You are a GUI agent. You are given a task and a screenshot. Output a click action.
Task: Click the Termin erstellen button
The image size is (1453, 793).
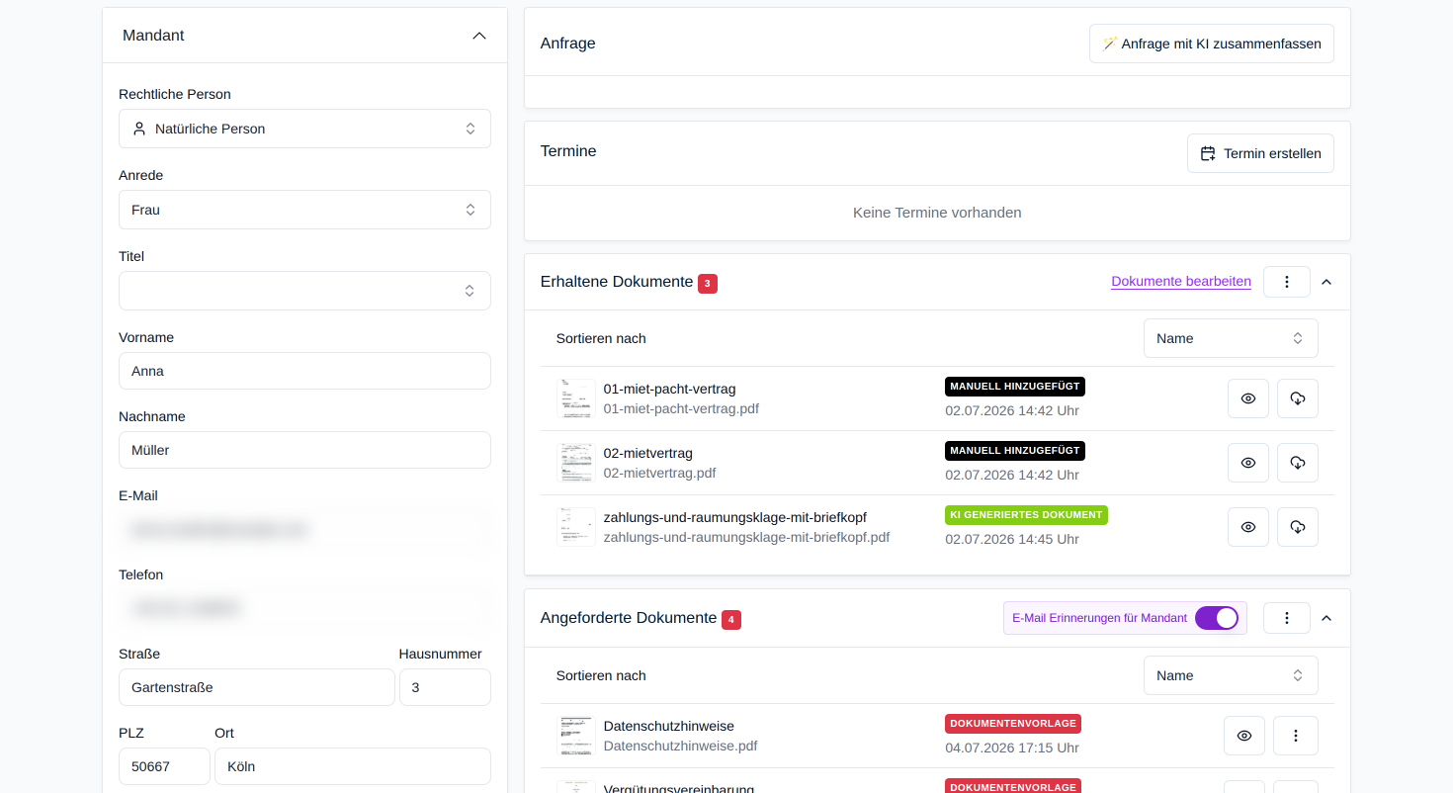click(1260, 153)
